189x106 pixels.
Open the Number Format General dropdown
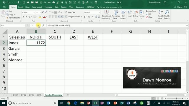pyautogui.click(x=99, y=12)
